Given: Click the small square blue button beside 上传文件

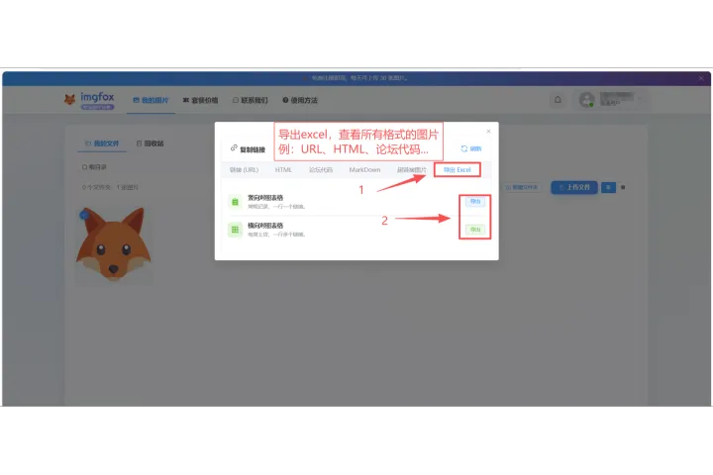Looking at the screenshot, I should [608, 187].
